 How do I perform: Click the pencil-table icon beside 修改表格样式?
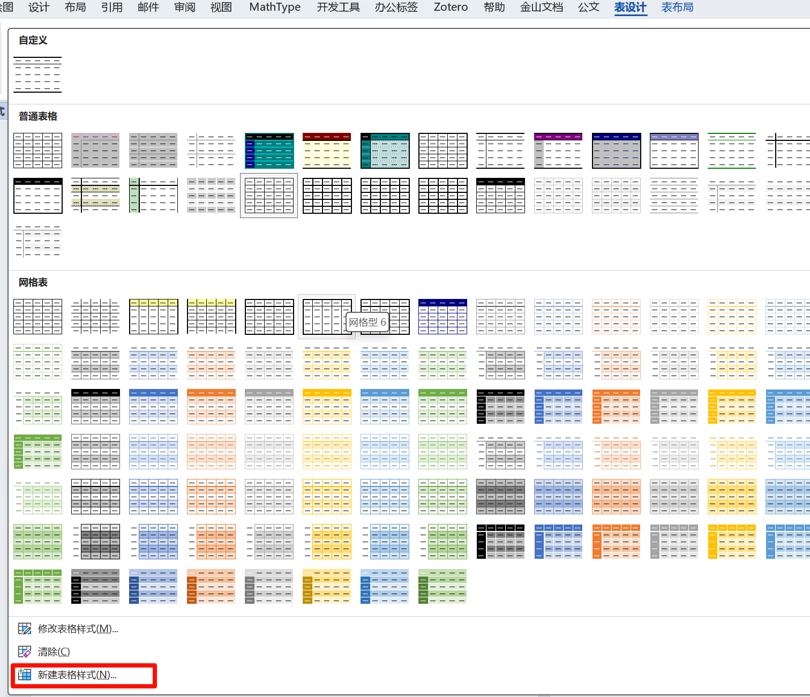point(25,629)
